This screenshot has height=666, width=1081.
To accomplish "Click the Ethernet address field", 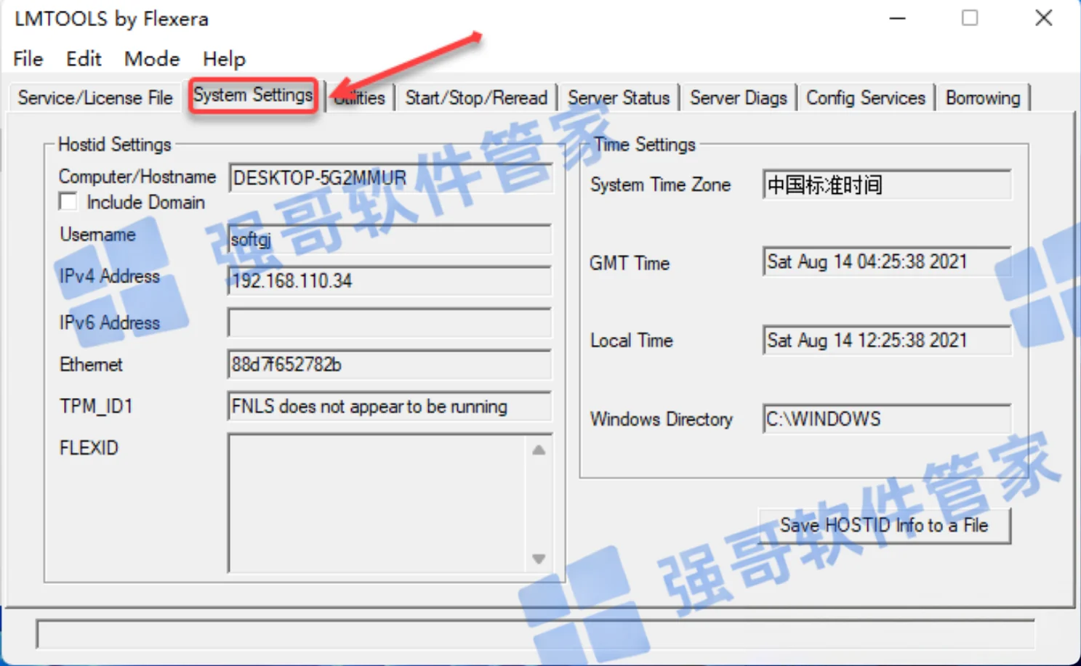I will 390,365.
